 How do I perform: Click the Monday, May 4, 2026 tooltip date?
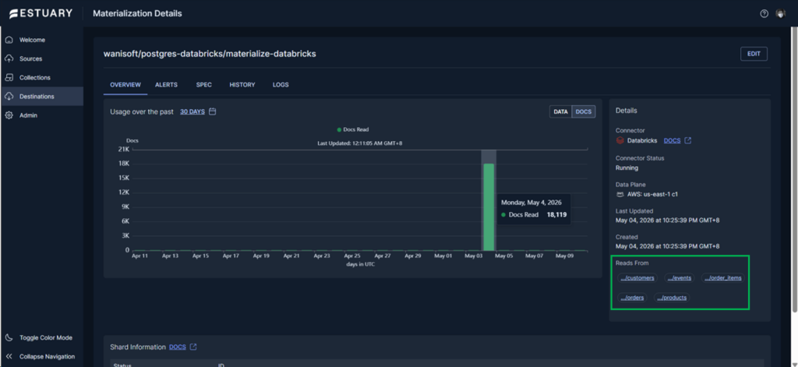pos(531,203)
